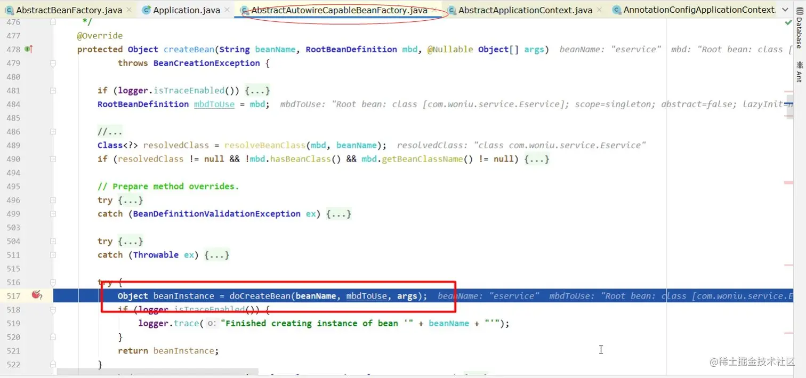
Task: Click the runnable class icon on Application.java tab
Action: point(146,10)
